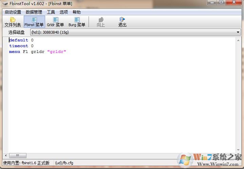This screenshot has height=169, width=244.
Task: Click the horizontal scrollbar left arrow
Action: click(6, 155)
